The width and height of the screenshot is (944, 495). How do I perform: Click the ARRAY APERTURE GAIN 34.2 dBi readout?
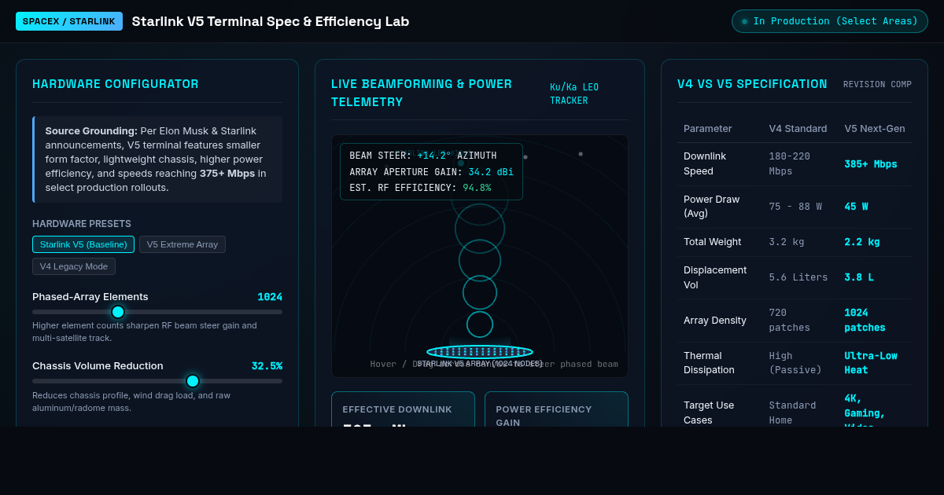(431, 172)
